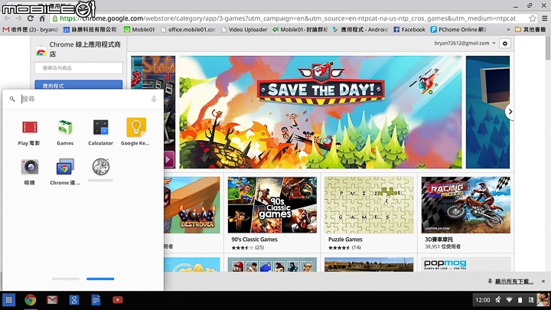Screen dimensions: 551x310
Task: Expand the bryan72612@gmail.com account dropdown
Action: click(x=465, y=43)
